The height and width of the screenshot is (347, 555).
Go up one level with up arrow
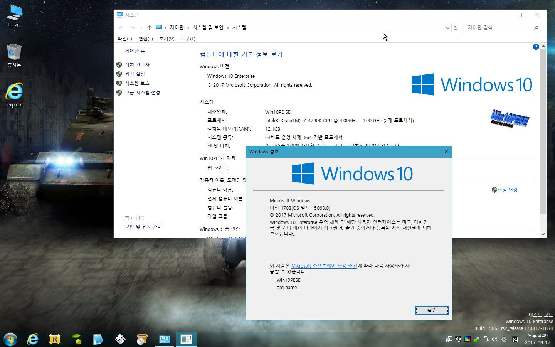pyautogui.click(x=150, y=28)
